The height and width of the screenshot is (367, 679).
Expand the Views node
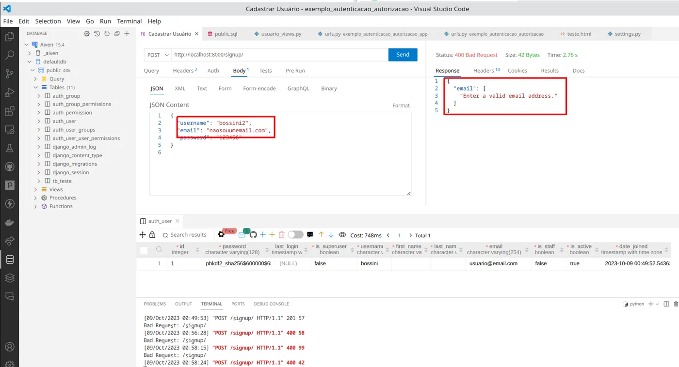(x=35, y=189)
